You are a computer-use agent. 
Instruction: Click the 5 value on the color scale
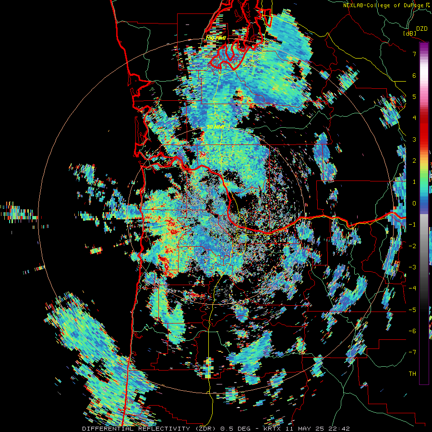[414, 96]
